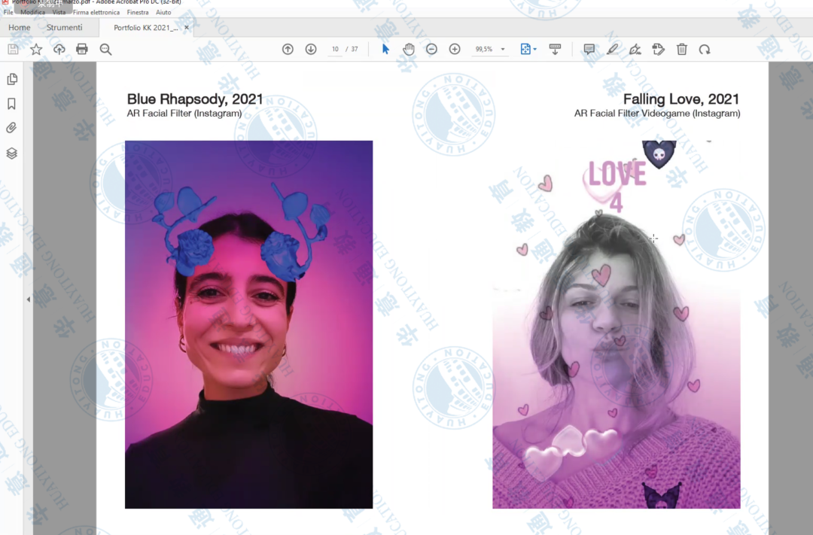Switch to the Strumenti tab
The image size is (813, 535).
click(64, 28)
